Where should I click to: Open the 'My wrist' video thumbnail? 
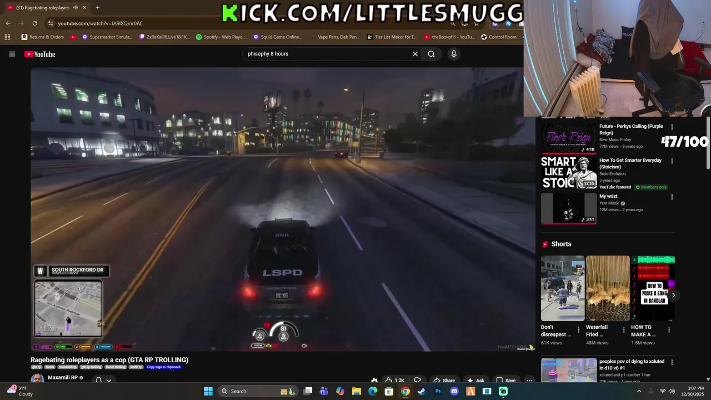click(x=569, y=208)
